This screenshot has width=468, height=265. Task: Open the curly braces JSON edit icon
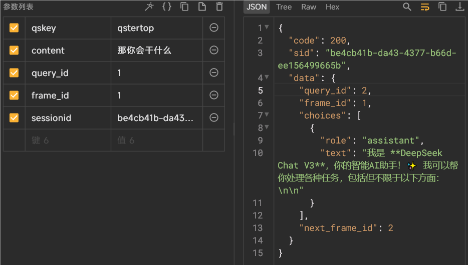pos(167,6)
